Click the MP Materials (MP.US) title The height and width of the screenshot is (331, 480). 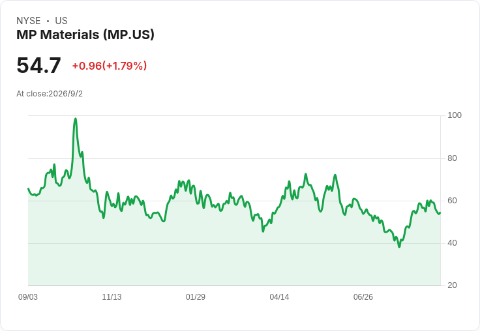click(85, 35)
